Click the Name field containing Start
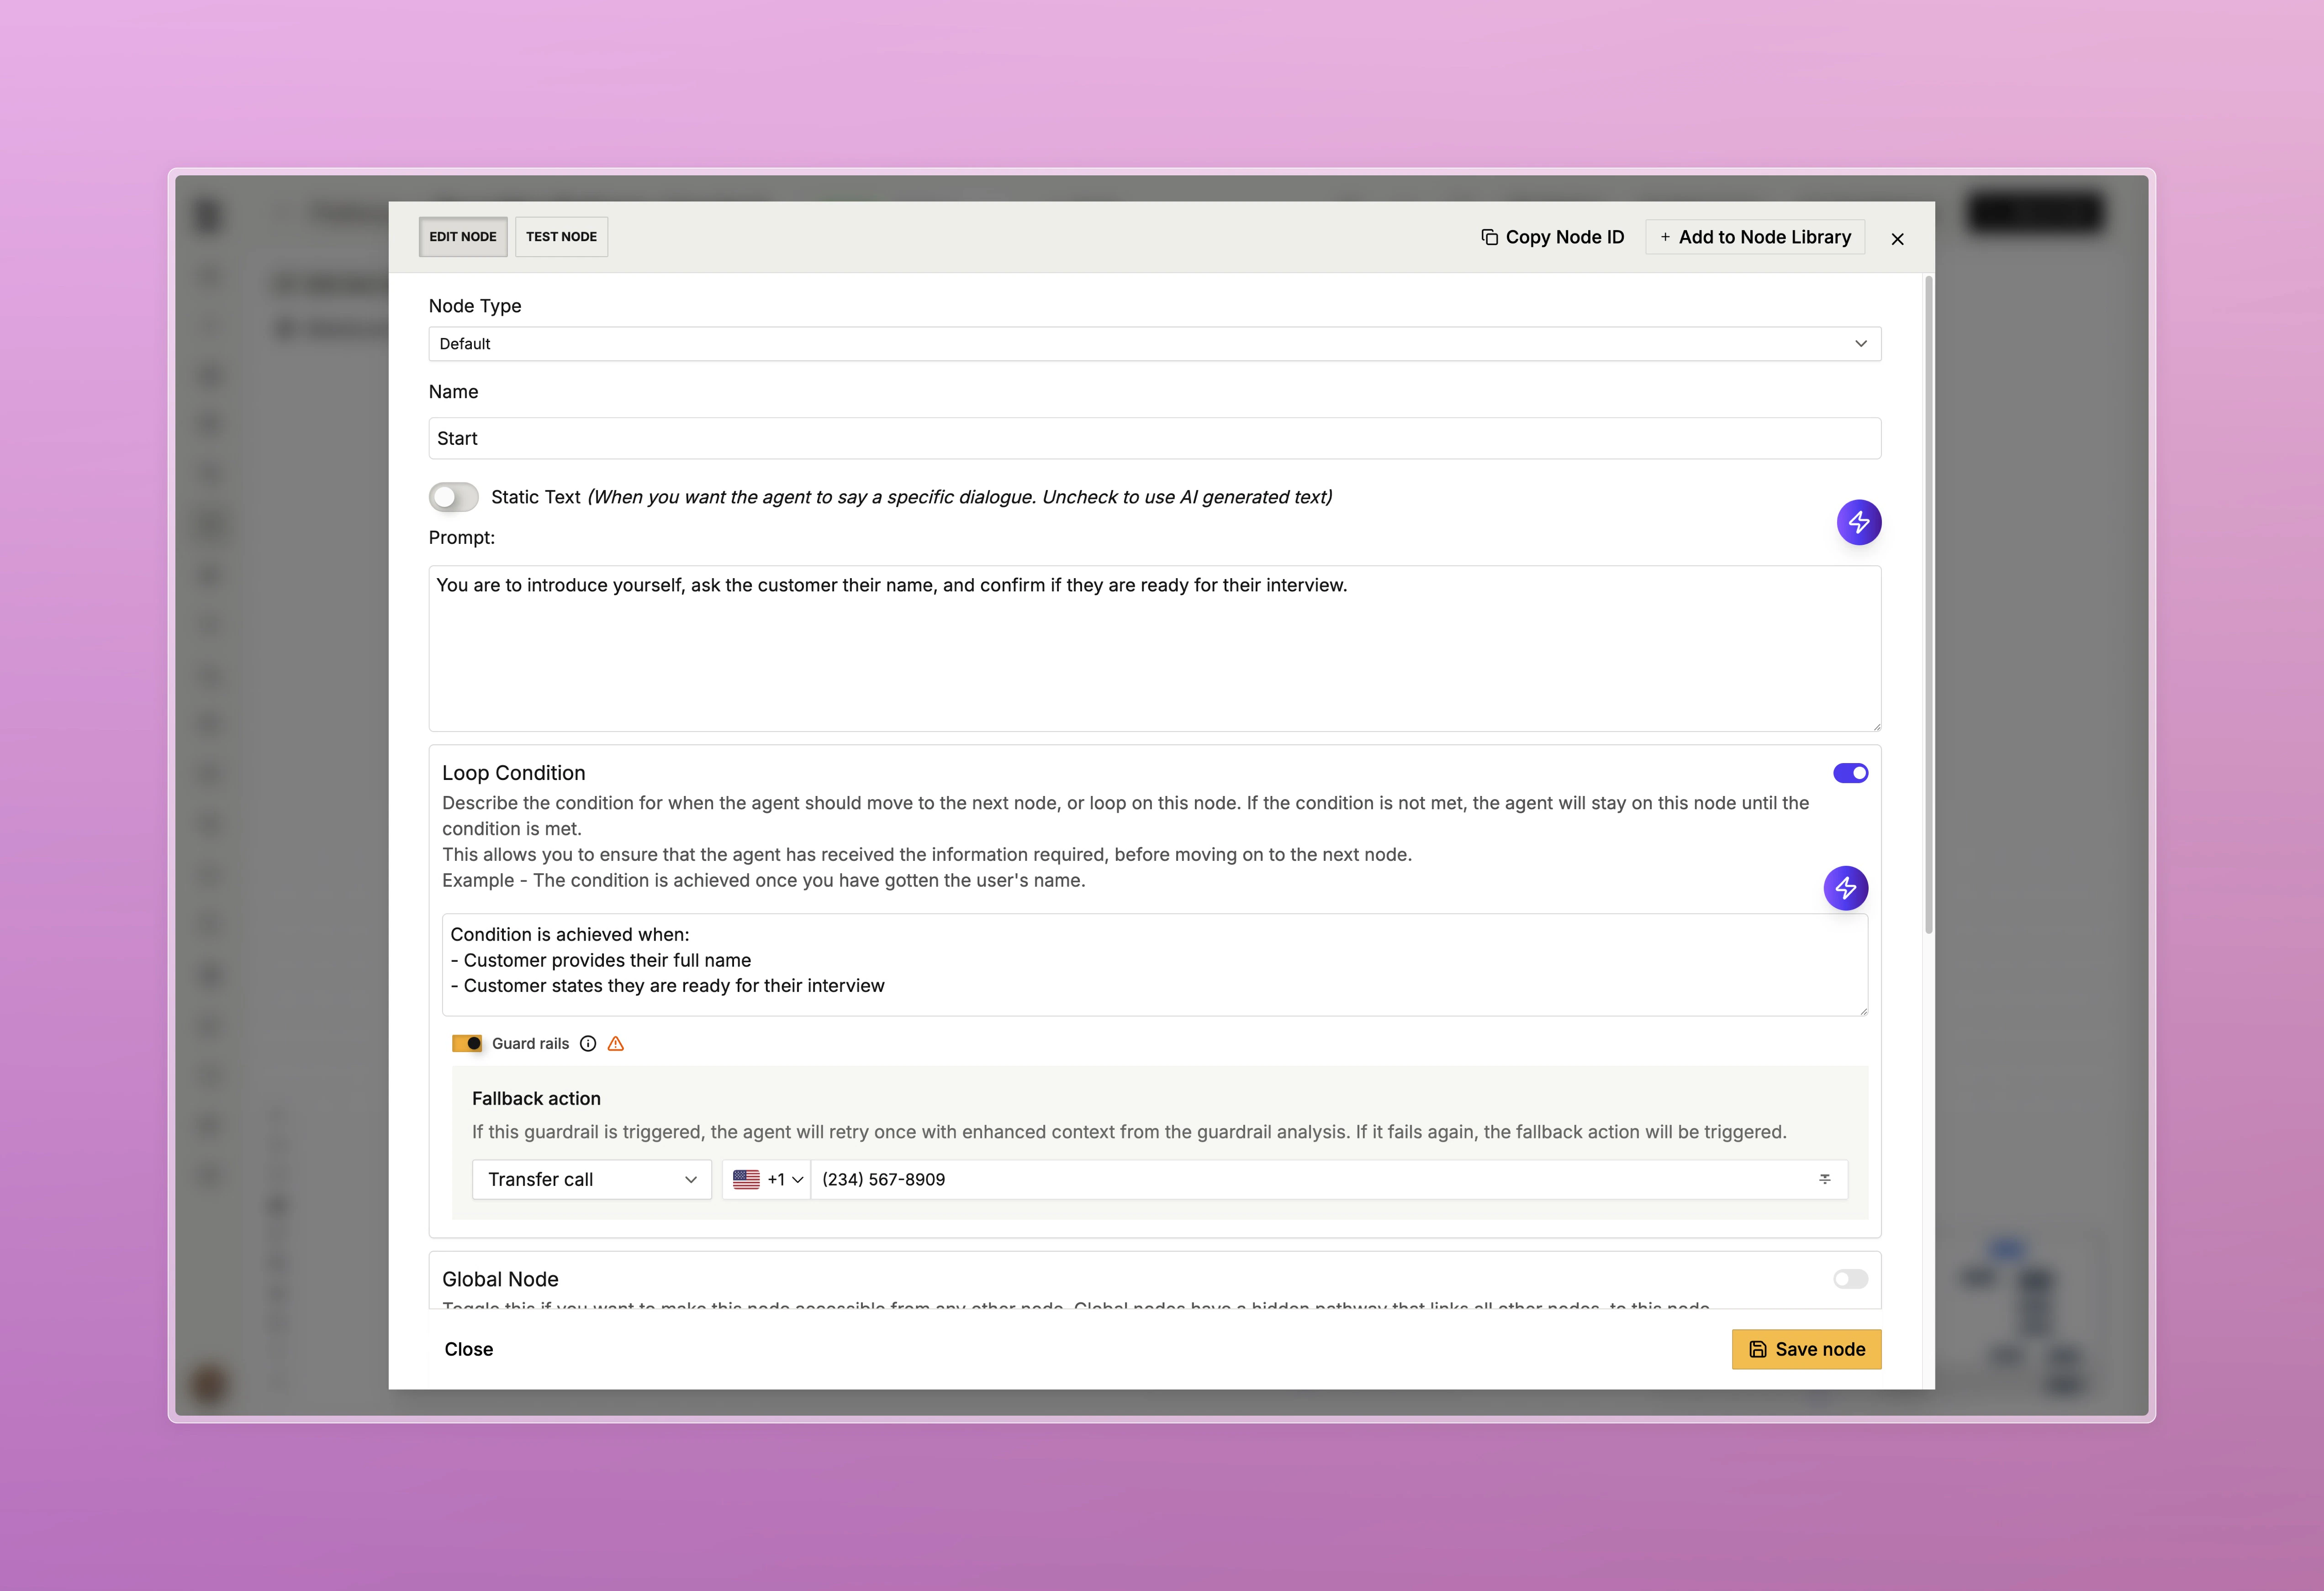The height and width of the screenshot is (1591, 2324). (x=1155, y=438)
